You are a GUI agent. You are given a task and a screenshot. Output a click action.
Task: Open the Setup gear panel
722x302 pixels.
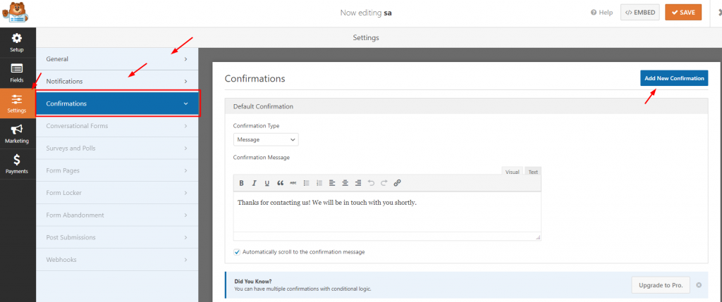click(x=17, y=42)
